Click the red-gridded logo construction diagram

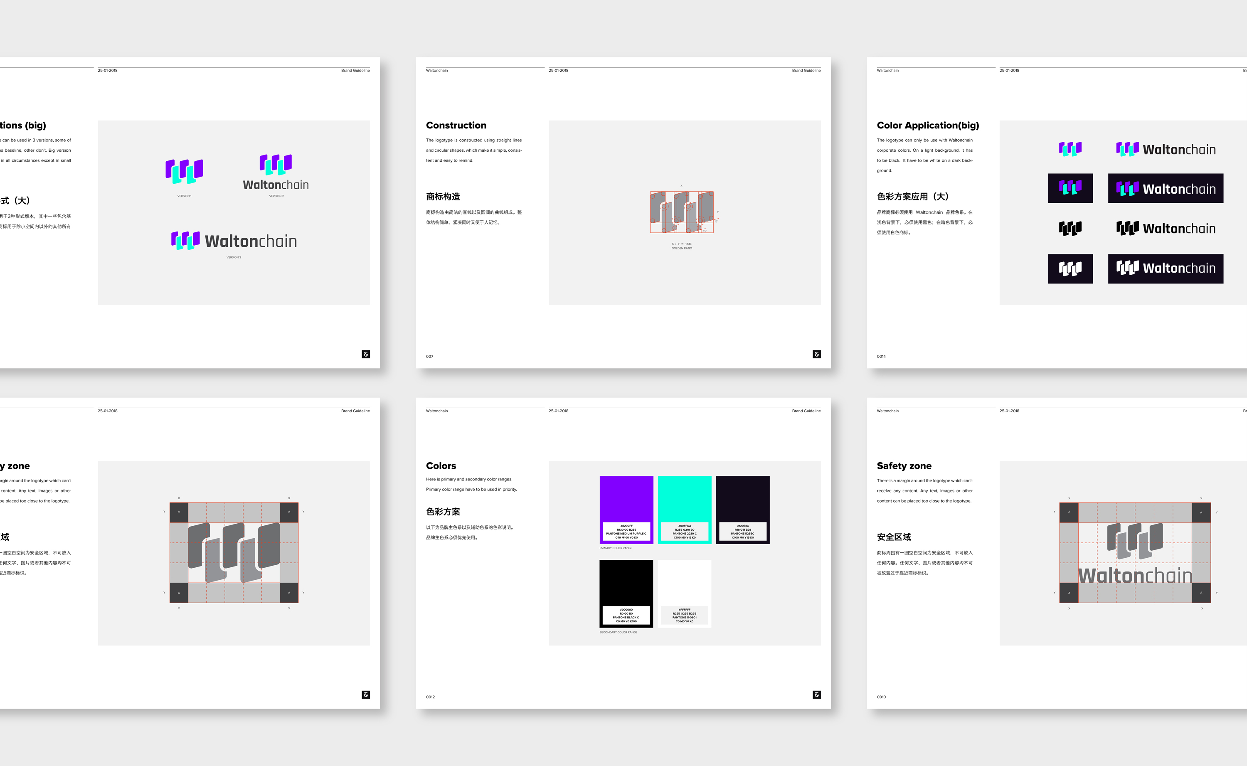tap(682, 212)
